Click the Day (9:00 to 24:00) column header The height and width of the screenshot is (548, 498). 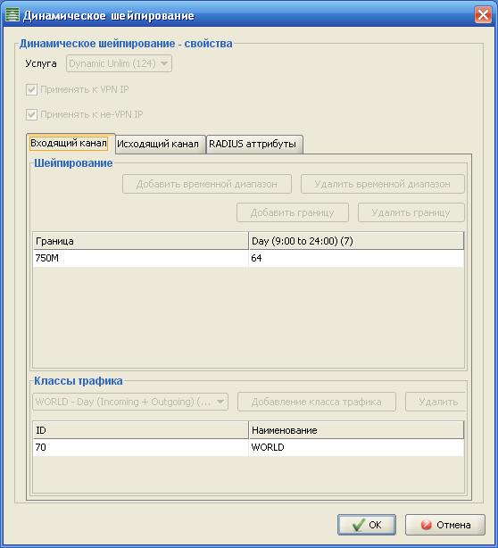[x=356, y=241]
